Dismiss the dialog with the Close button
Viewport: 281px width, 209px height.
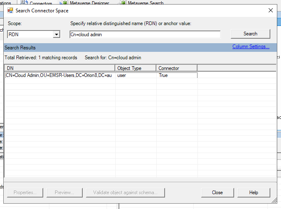point(217,192)
